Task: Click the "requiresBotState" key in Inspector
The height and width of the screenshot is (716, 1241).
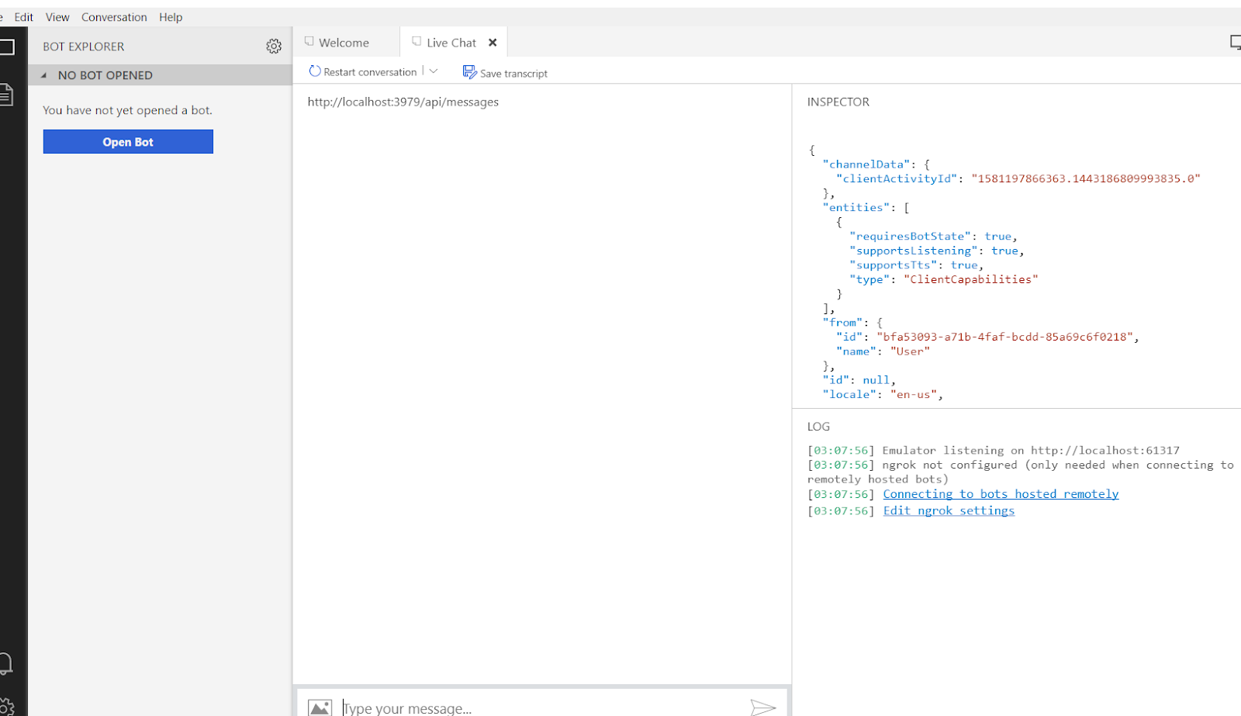Action: [911, 236]
